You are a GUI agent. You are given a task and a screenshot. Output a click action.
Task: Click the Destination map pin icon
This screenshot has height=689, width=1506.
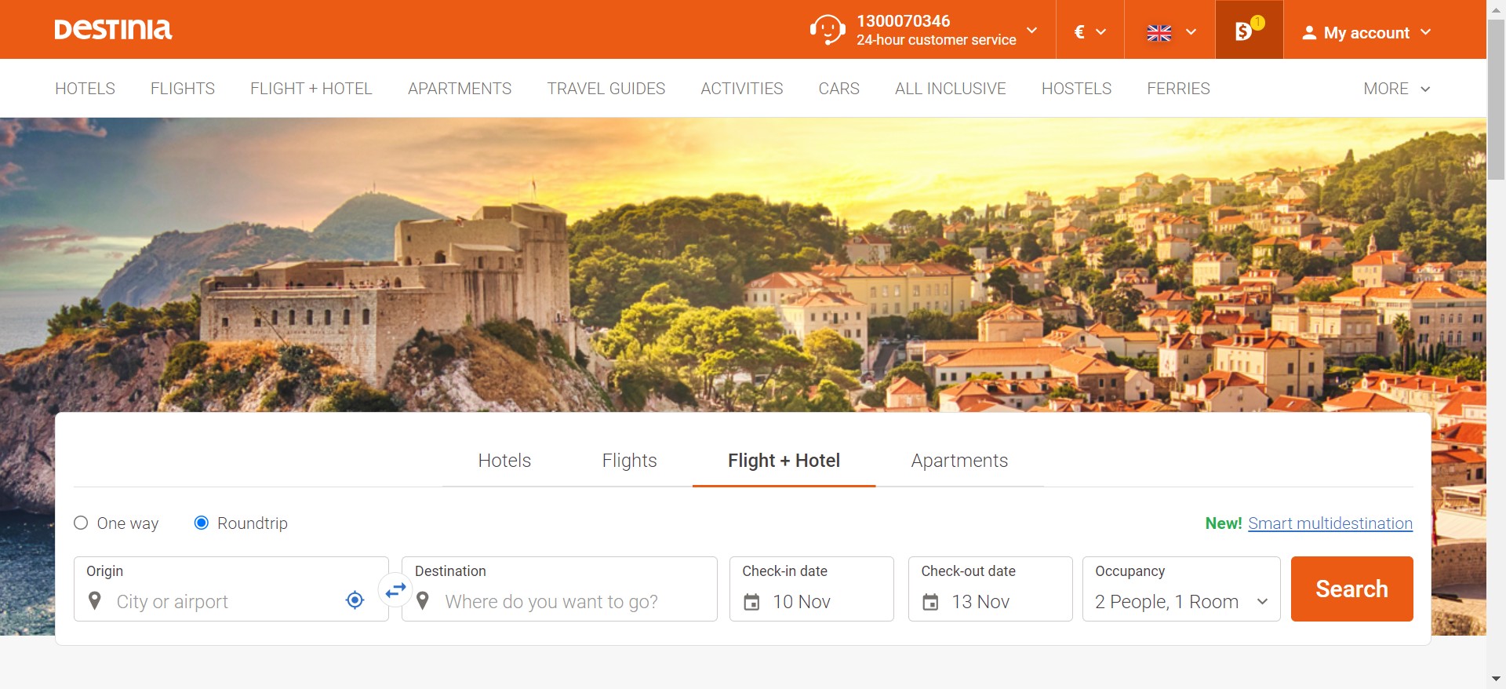(423, 601)
